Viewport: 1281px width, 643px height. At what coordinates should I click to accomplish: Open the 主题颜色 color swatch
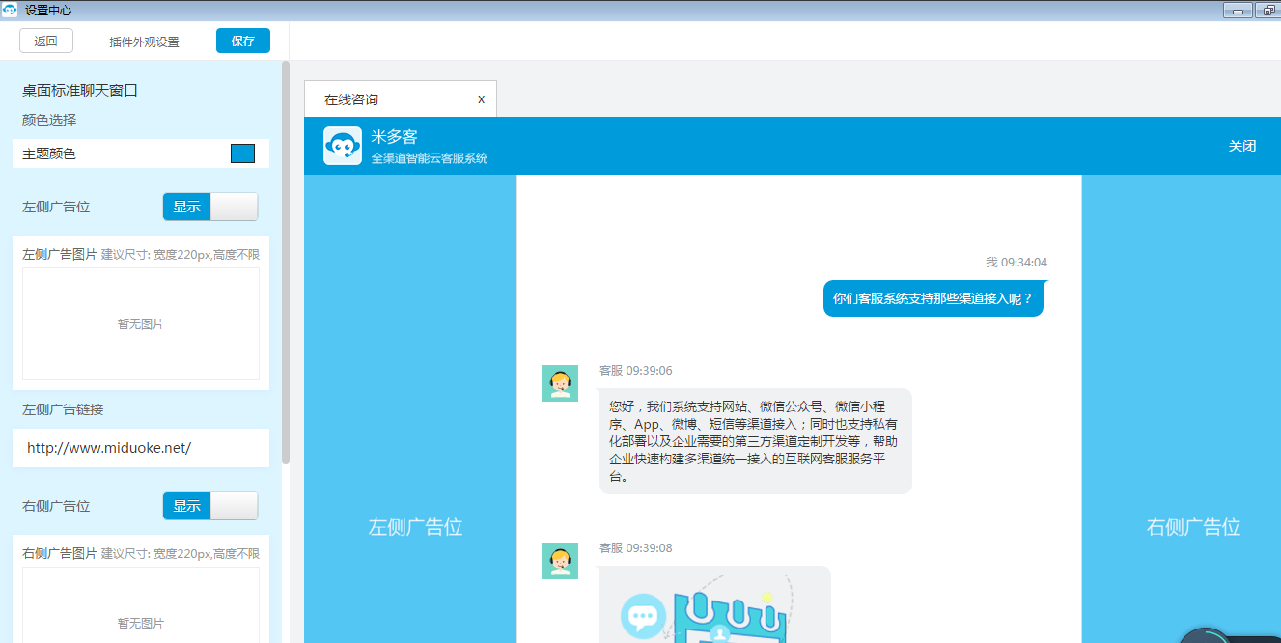click(x=242, y=154)
